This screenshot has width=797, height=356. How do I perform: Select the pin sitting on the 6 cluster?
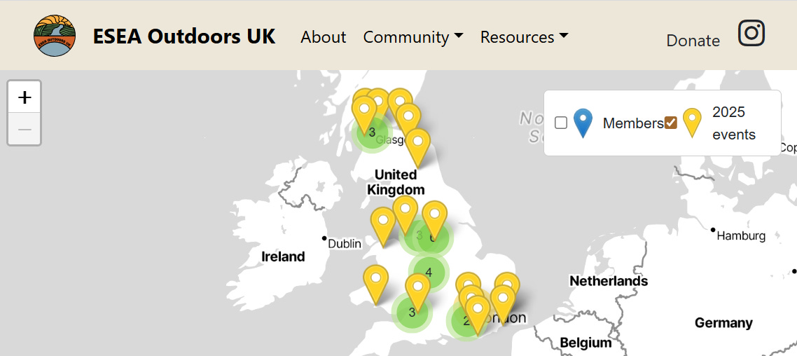pos(435,220)
